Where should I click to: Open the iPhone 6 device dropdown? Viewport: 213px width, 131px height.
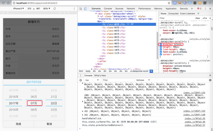(x=19, y=9)
